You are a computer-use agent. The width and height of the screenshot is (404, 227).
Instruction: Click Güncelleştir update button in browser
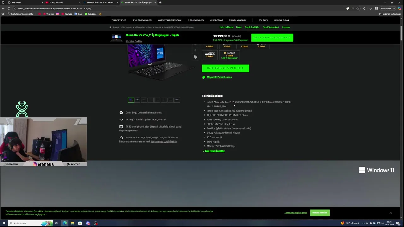(x=386, y=9)
